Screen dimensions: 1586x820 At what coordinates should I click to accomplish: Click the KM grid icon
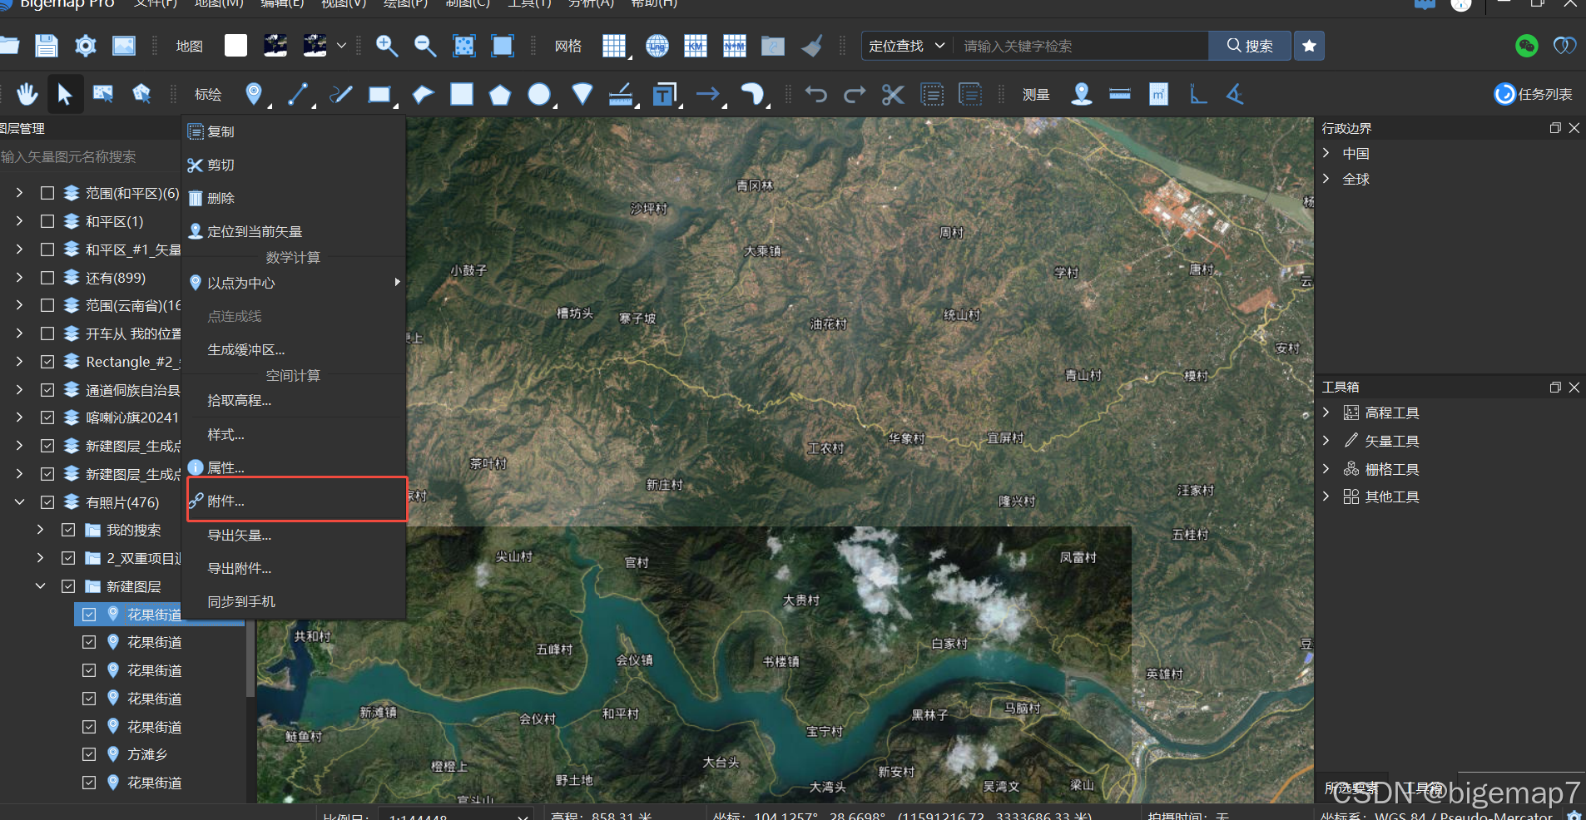[696, 46]
